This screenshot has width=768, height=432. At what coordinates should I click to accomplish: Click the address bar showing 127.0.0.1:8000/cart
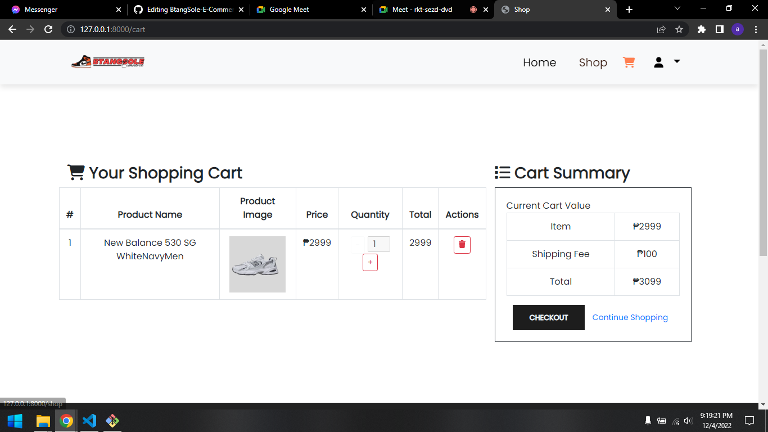point(360,29)
